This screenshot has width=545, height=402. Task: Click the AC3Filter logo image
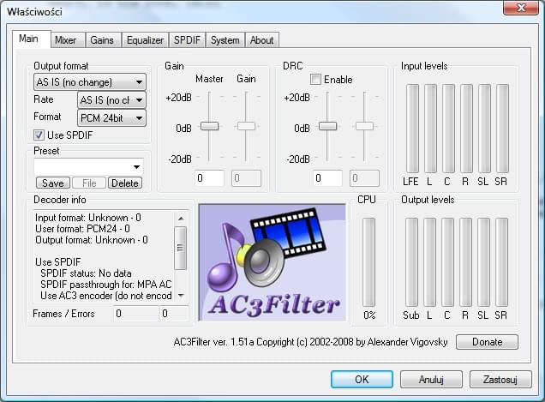pyautogui.click(x=272, y=262)
